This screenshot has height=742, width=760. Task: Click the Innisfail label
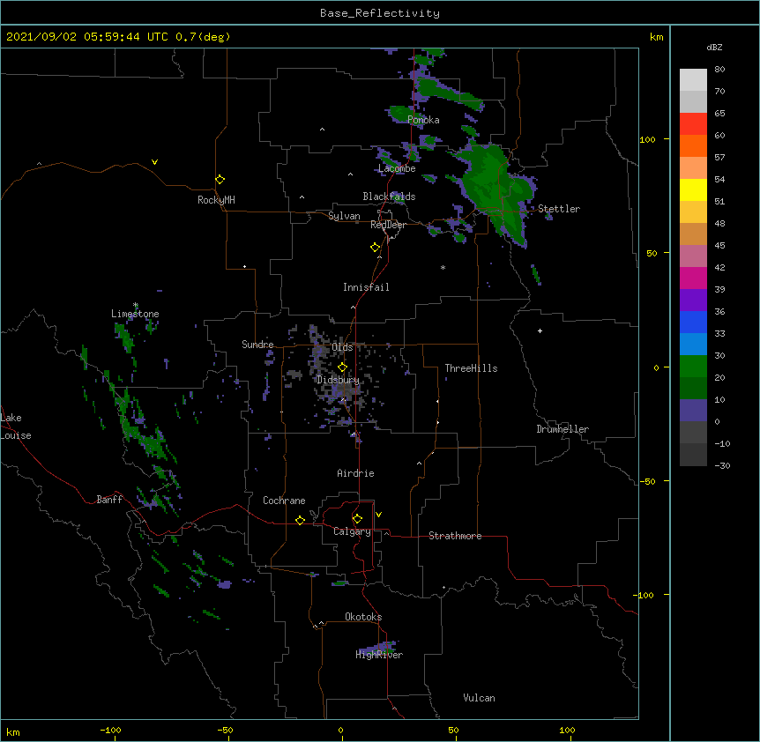tap(366, 287)
